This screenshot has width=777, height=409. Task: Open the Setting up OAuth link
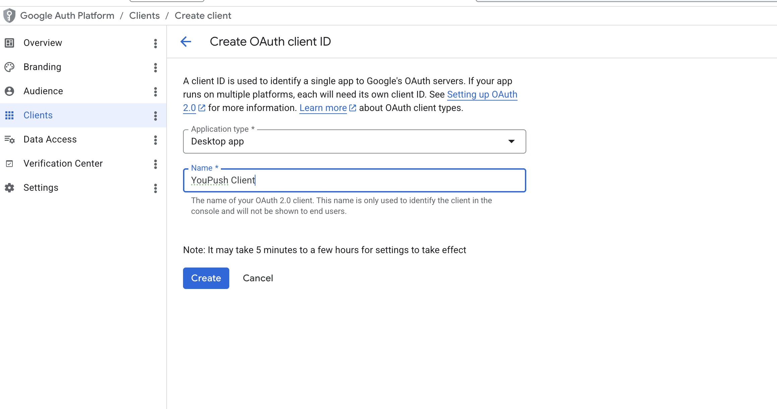[482, 95]
